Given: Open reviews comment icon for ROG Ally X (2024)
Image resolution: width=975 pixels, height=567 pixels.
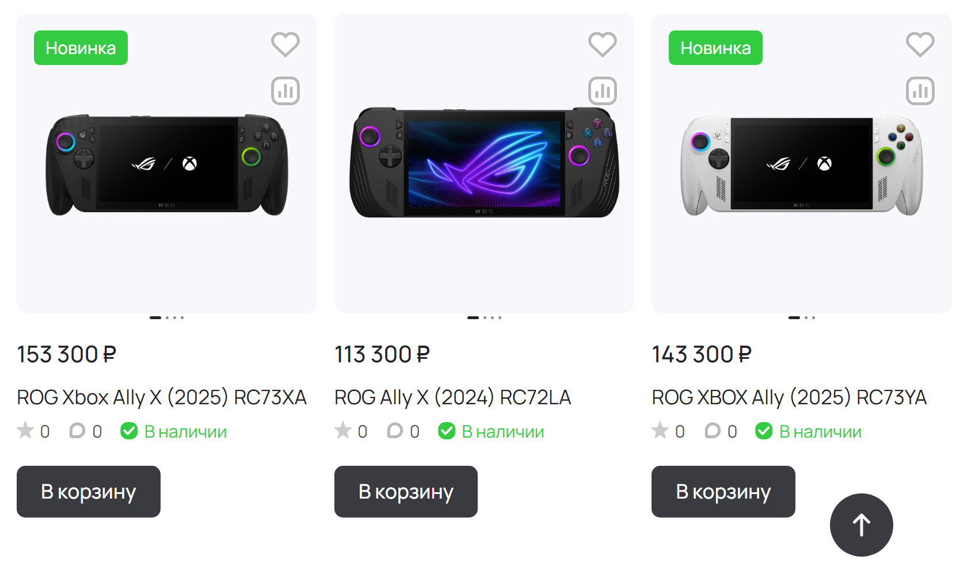Looking at the screenshot, I should tap(395, 431).
